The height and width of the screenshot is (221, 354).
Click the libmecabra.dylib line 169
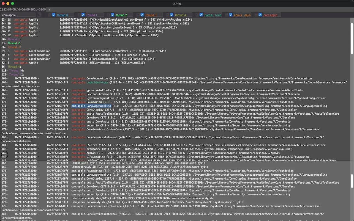point(105,167)
